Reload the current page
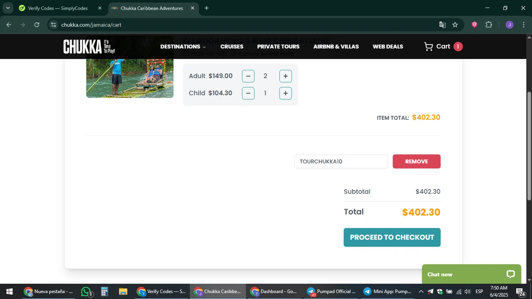The image size is (532, 299). coord(37,25)
